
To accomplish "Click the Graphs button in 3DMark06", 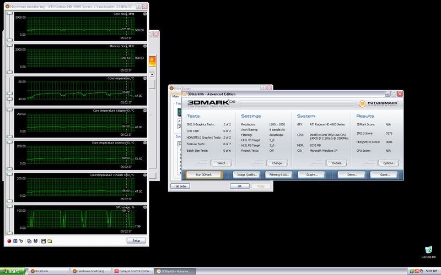I will [311, 175].
